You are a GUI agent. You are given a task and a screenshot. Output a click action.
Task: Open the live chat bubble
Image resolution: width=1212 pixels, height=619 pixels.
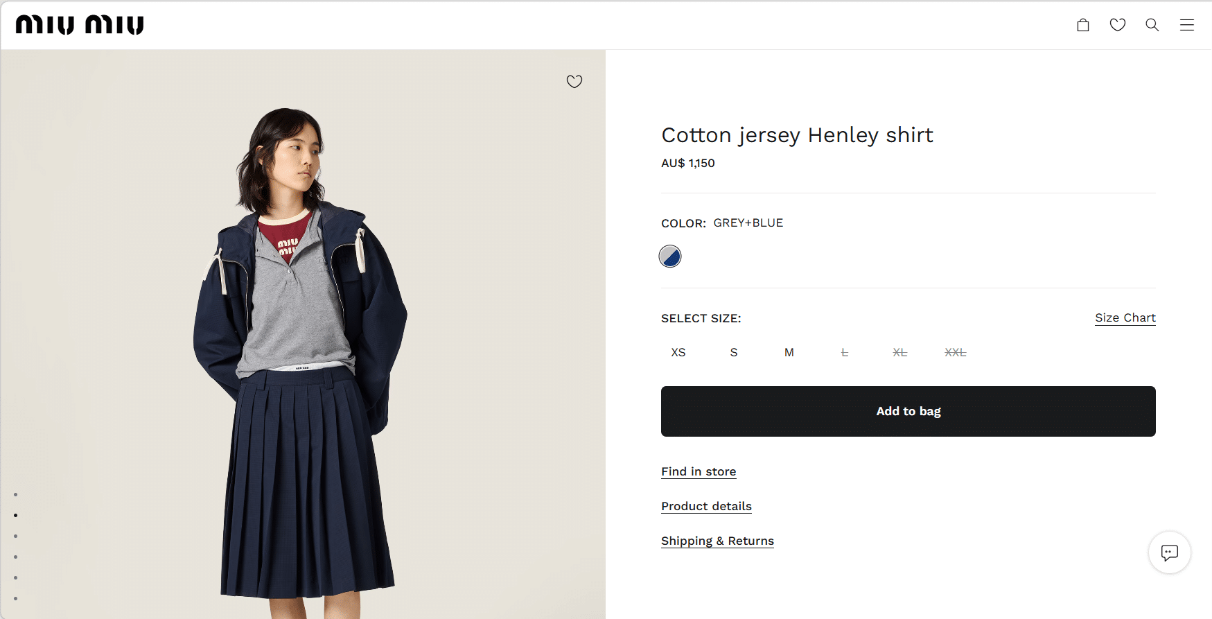(x=1170, y=552)
